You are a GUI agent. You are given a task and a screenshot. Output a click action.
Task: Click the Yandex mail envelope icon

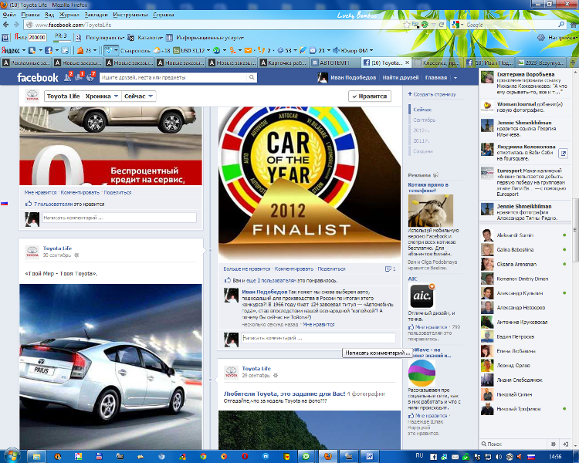point(248,50)
